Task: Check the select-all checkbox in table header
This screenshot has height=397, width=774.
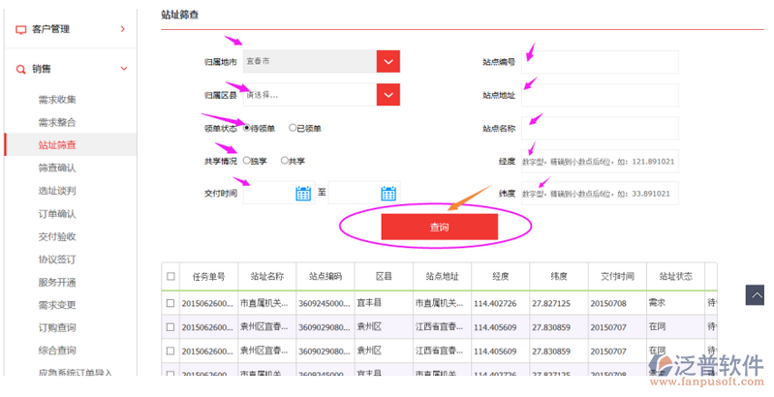Action: (170, 276)
